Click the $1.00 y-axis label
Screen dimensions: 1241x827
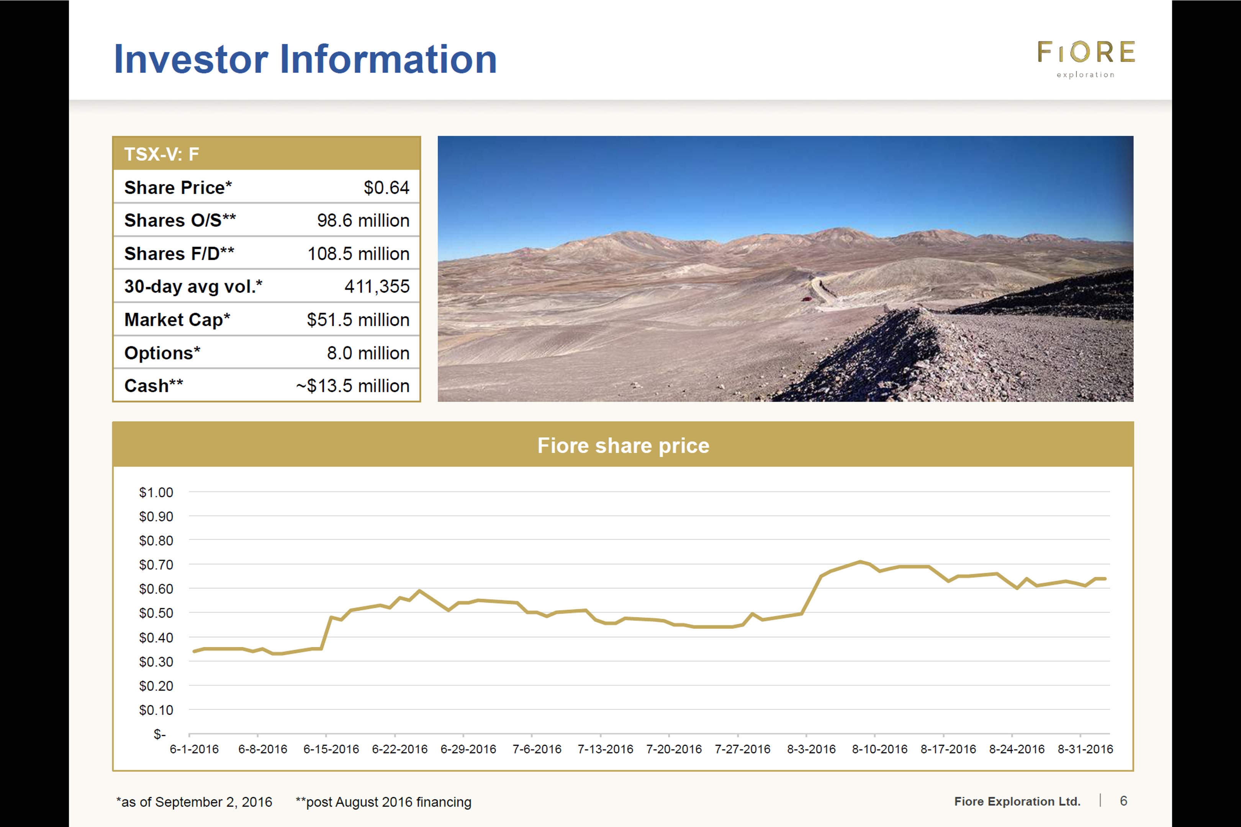click(156, 493)
